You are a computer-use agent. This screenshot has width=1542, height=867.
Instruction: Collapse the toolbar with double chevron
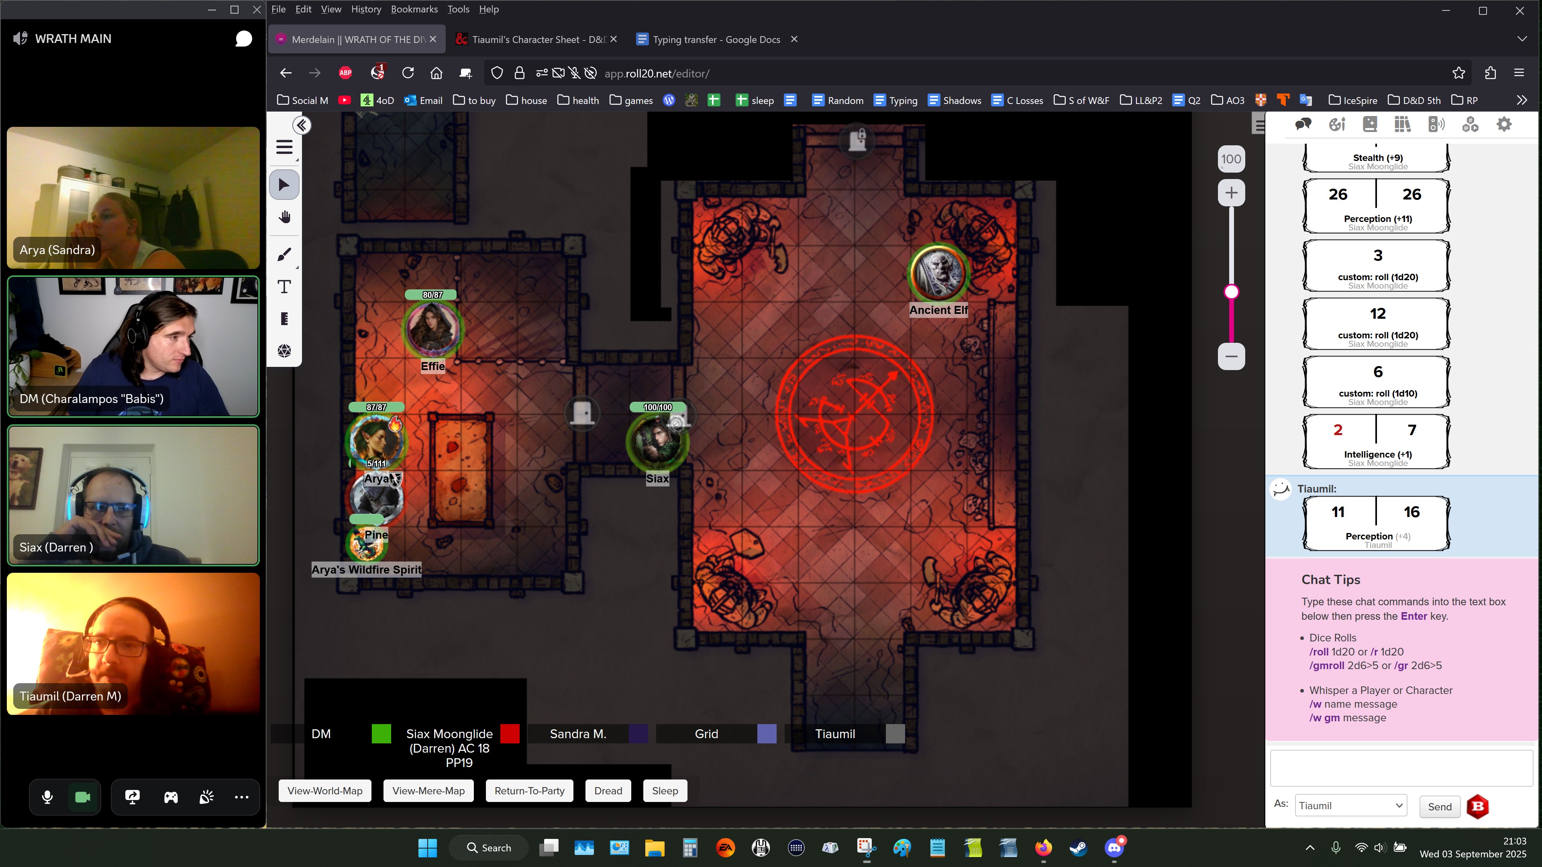(302, 125)
